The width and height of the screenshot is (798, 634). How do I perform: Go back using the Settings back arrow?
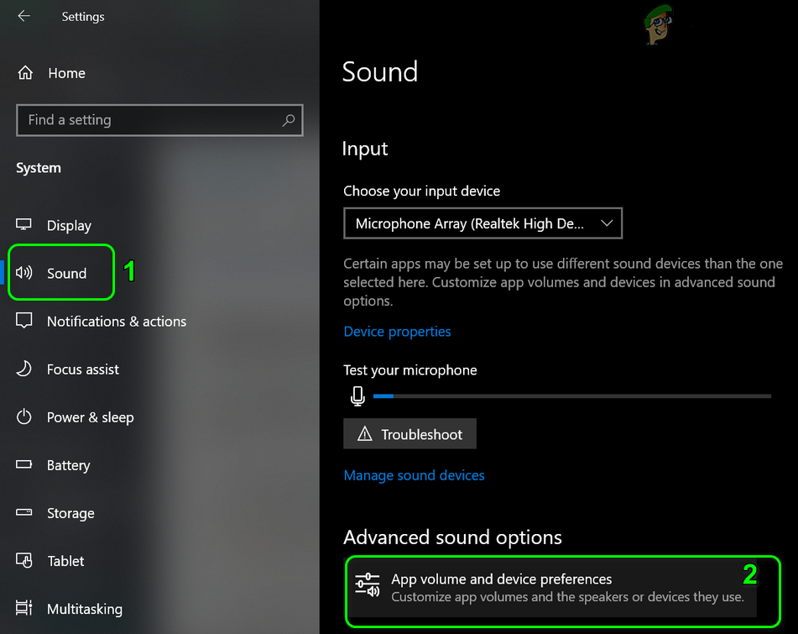point(24,16)
